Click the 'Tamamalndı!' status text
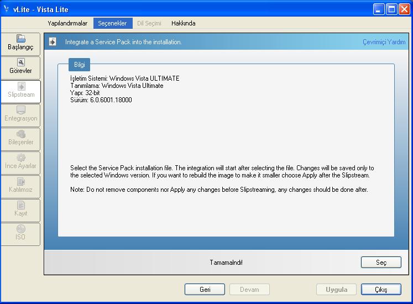The image size is (413, 304). coord(226,263)
